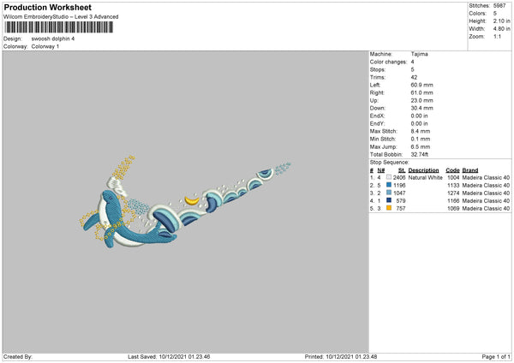Click the 'Page 1 of 1' footer text
514x363 pixels.
pyautogui.click(x=496, y=356)
